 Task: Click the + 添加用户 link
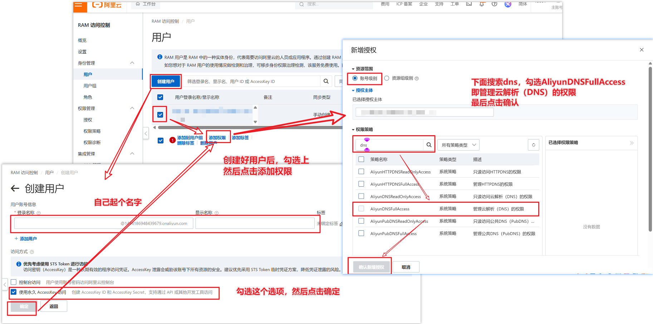point(25,239)
